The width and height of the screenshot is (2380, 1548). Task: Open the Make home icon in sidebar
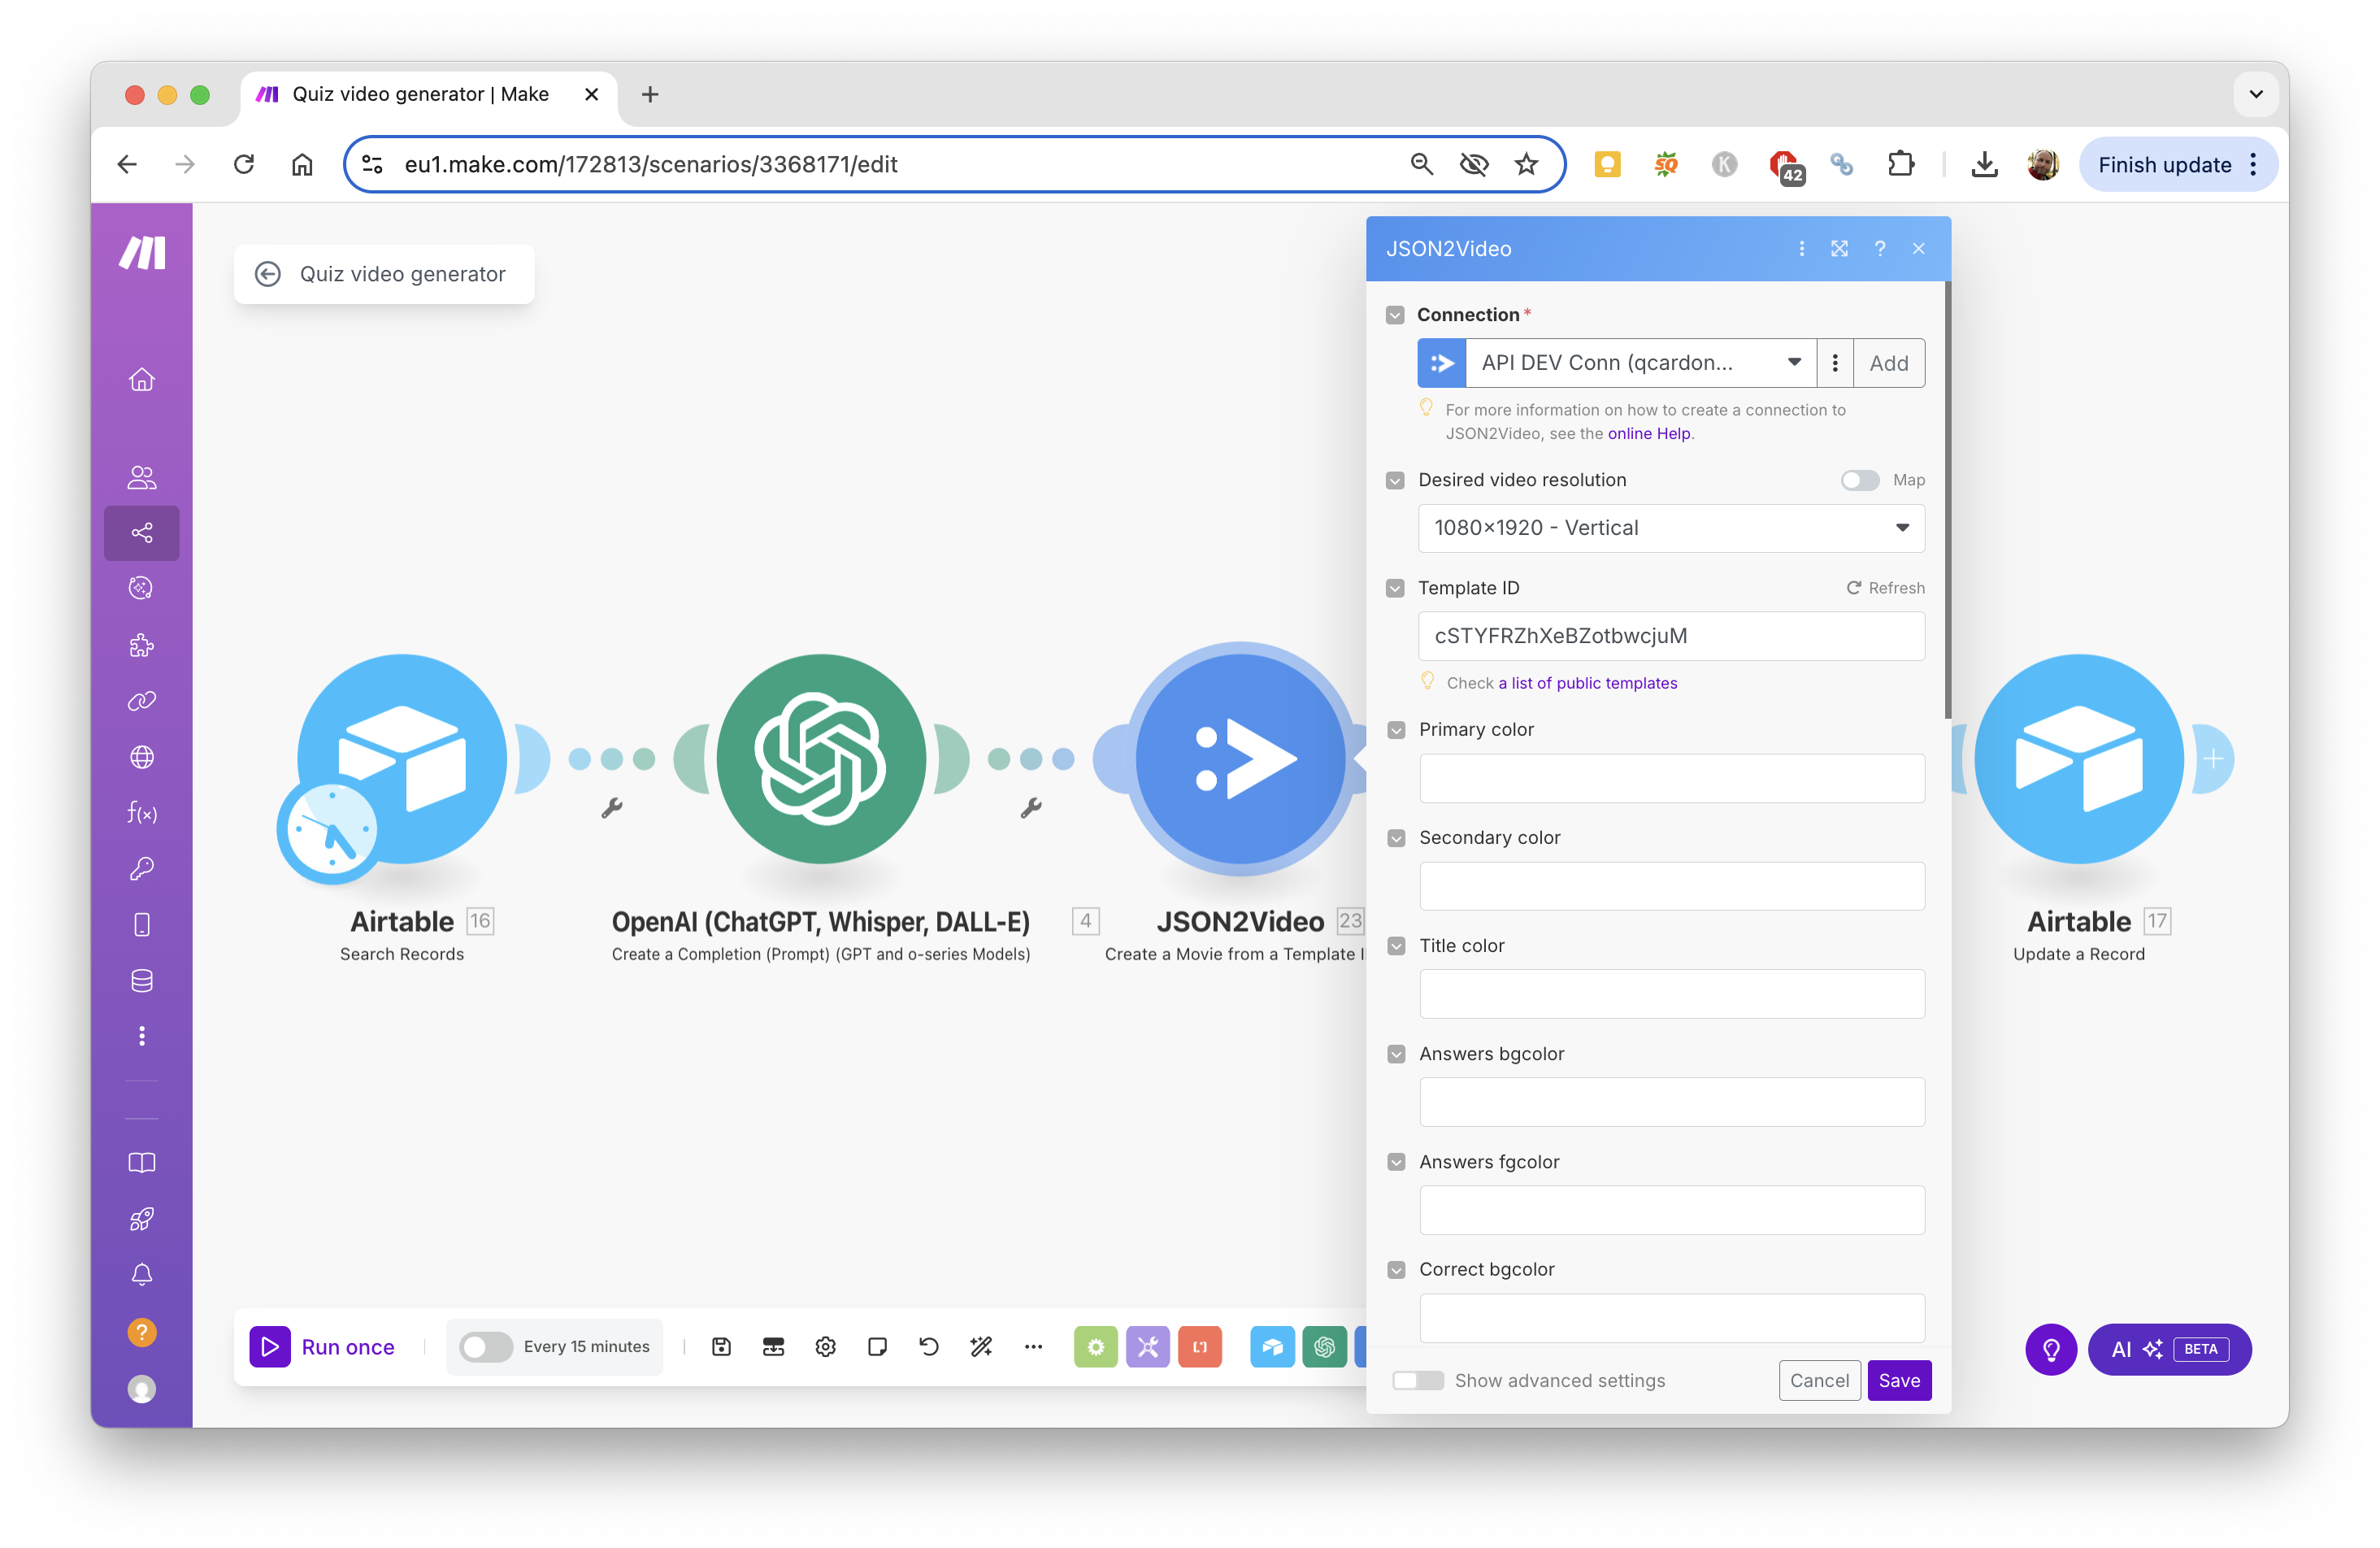142,379
